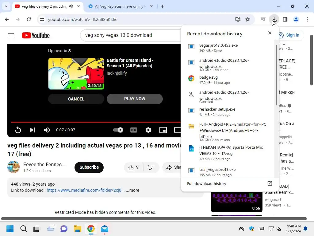The width and height of the screenshot is (314, 236).
Task: Open the Eevee the Fennec channel avatar
Action: (13, 167)
